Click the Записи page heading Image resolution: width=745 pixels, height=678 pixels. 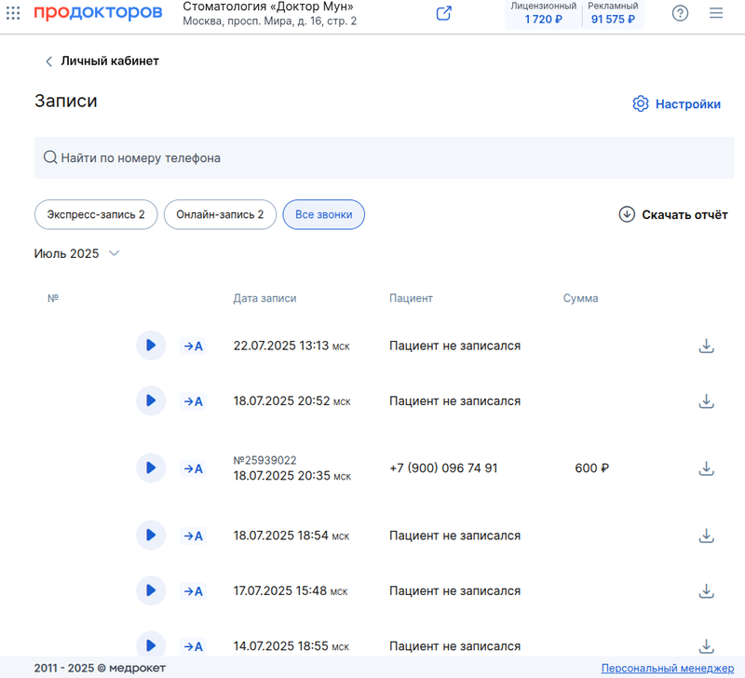tap(65, 101)
